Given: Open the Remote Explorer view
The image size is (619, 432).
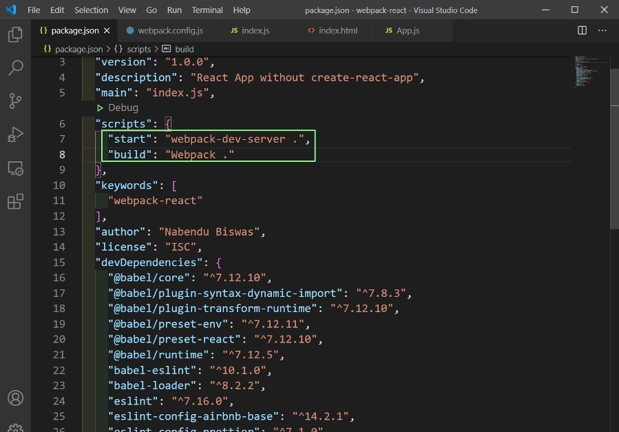Looking at the screenshot, I should [15, 168].
